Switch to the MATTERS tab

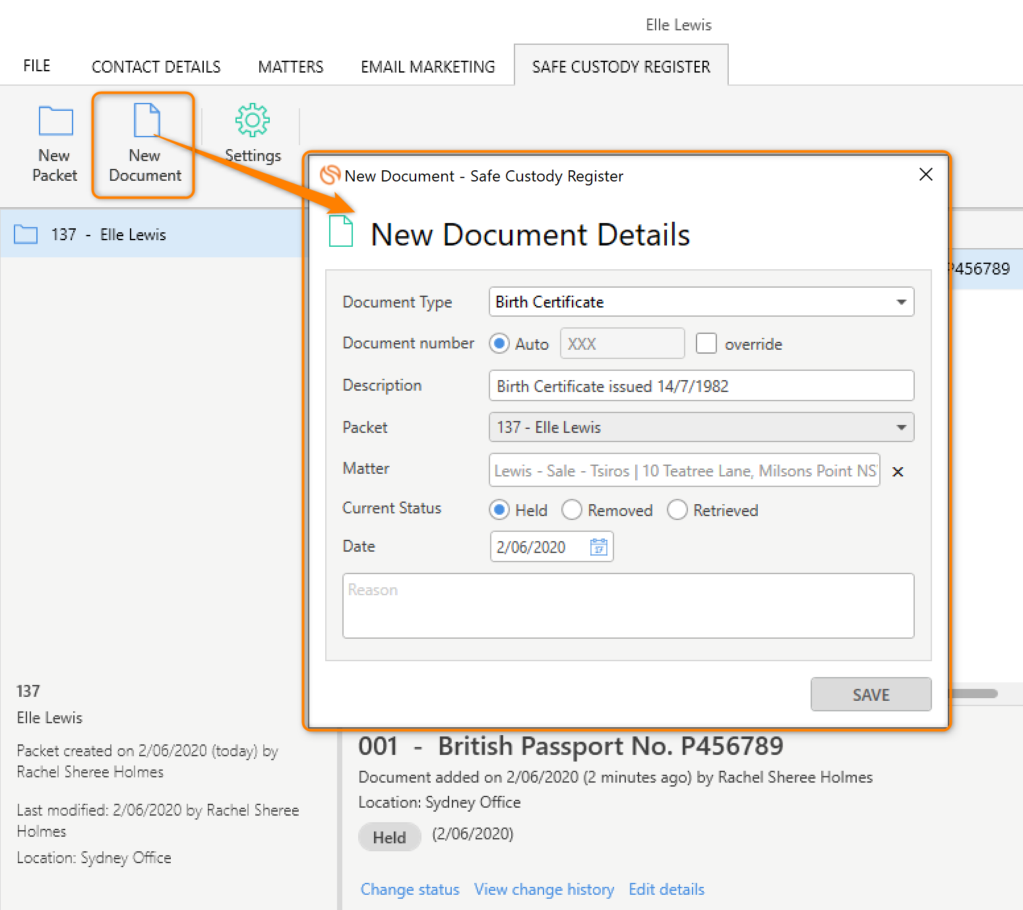point(290,66)
